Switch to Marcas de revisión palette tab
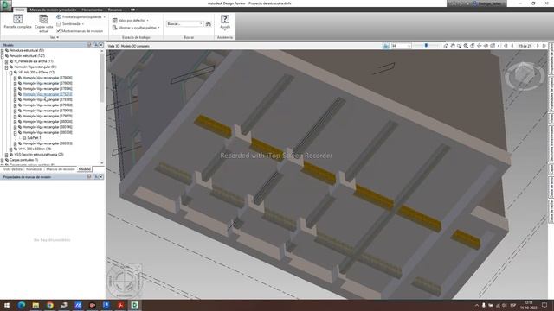 tap(61, 169)
